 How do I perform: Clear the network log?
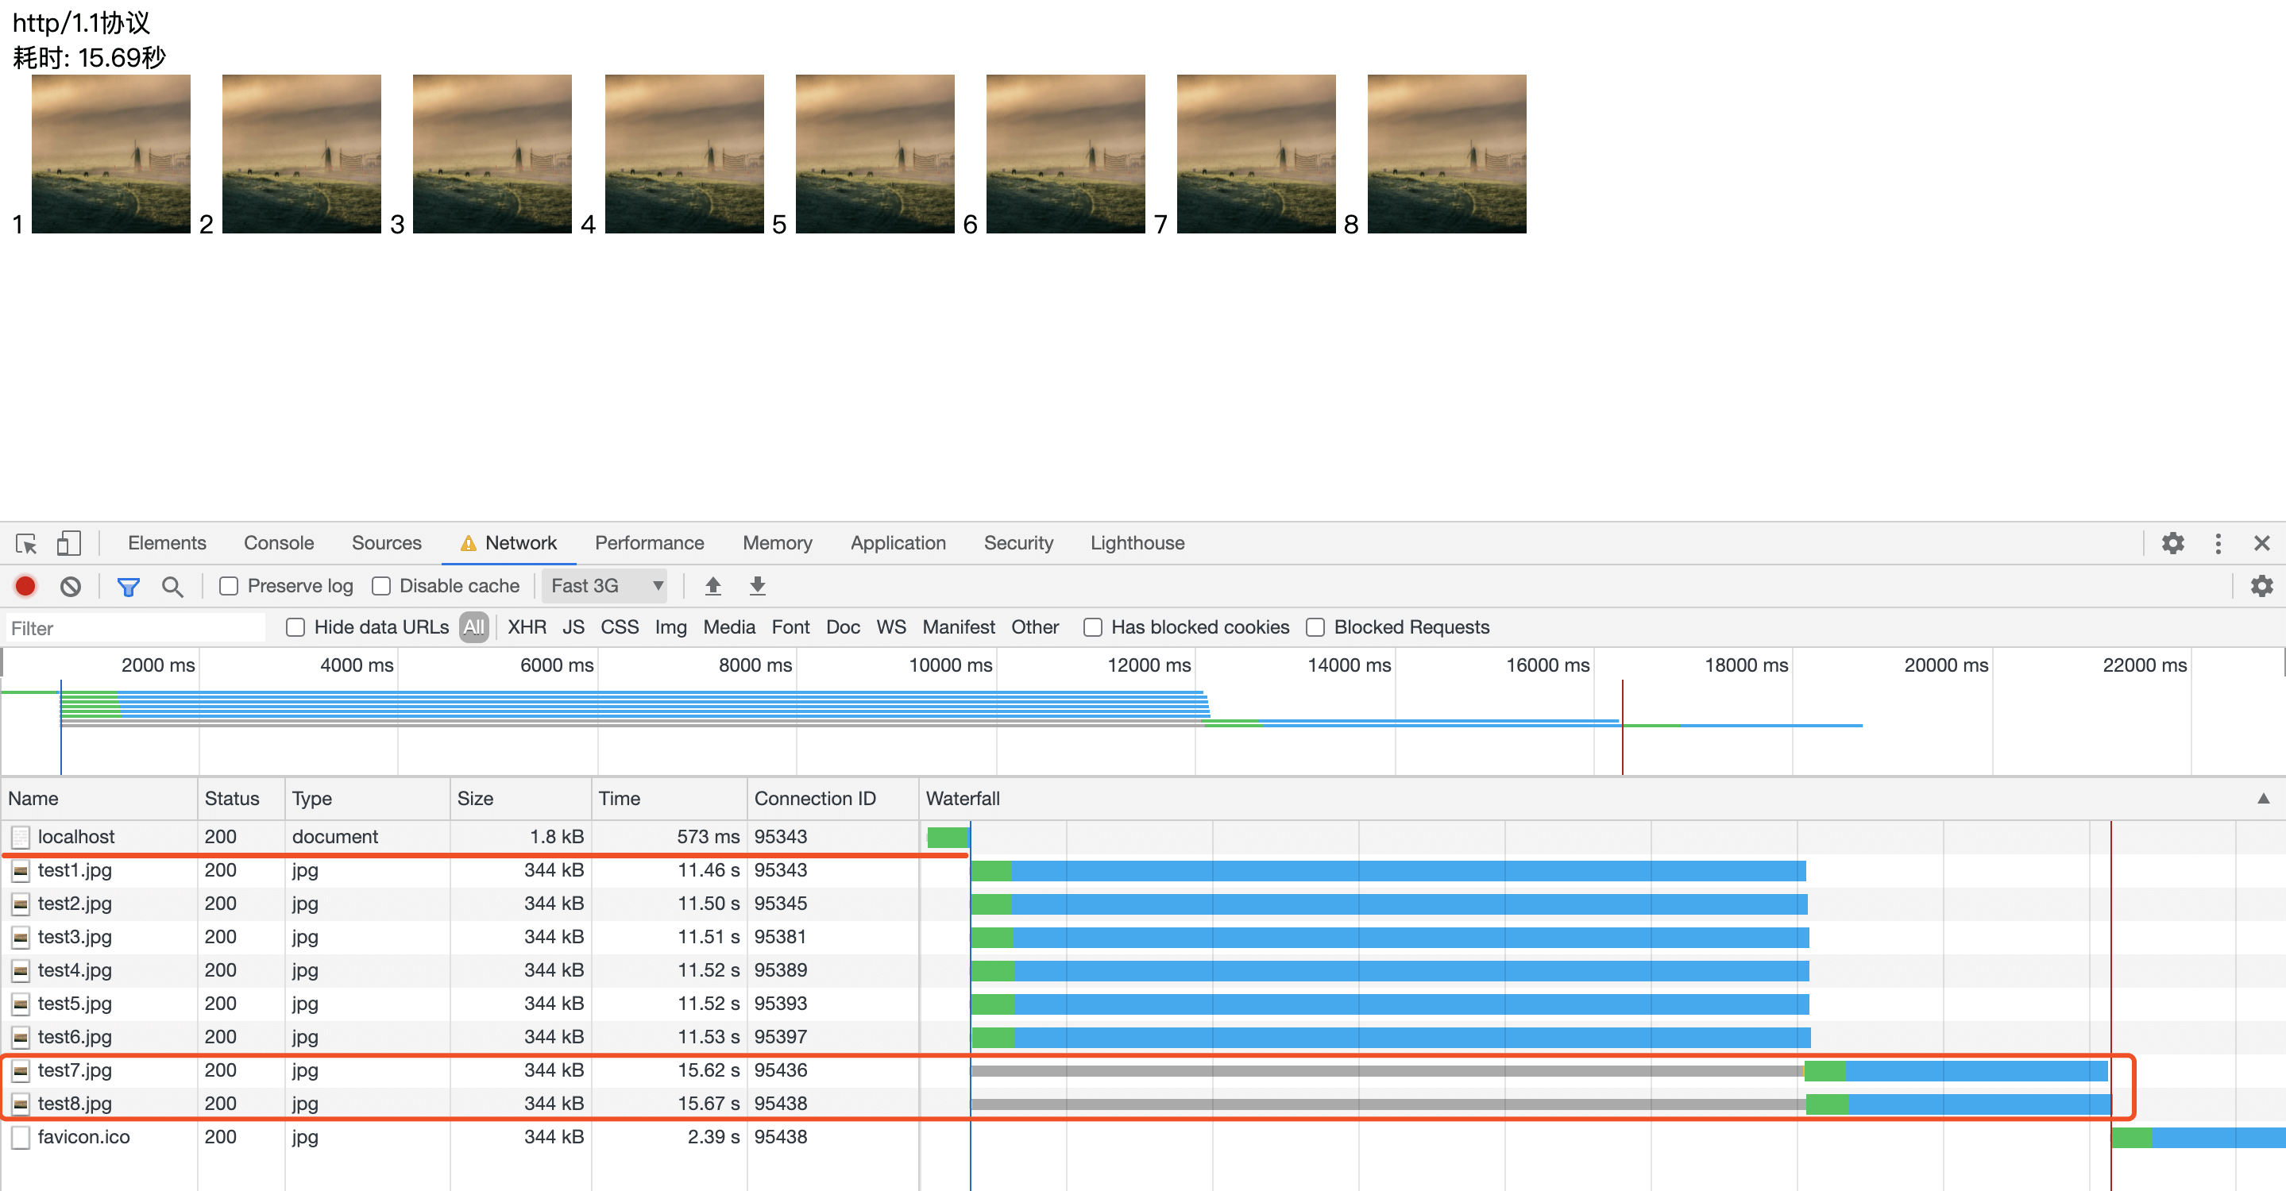pos(71,586)
